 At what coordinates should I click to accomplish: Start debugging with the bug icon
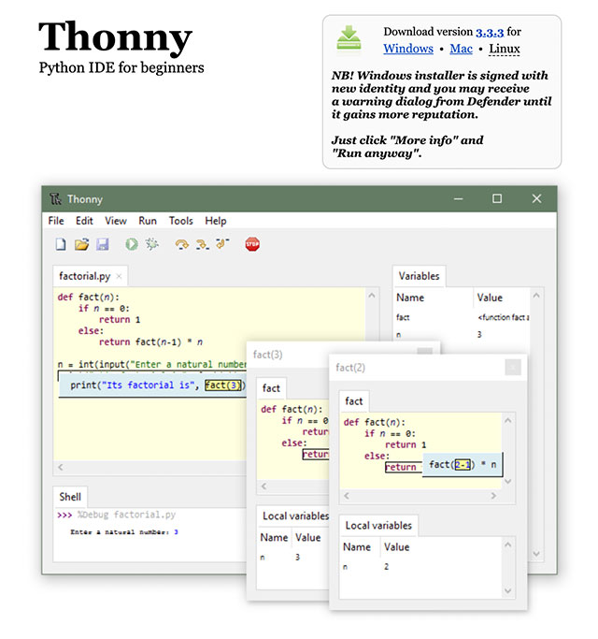pos(151,244)
